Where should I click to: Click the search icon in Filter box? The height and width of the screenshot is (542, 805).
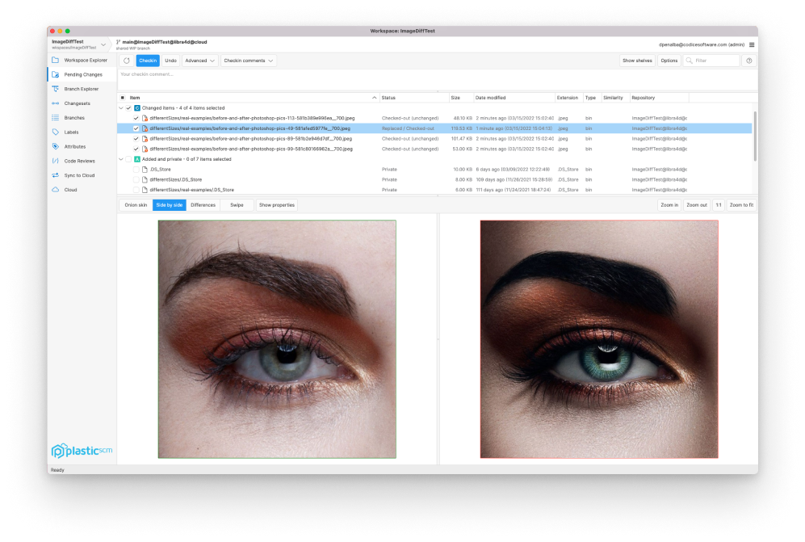pyautogui.click(x=689, y=61)
